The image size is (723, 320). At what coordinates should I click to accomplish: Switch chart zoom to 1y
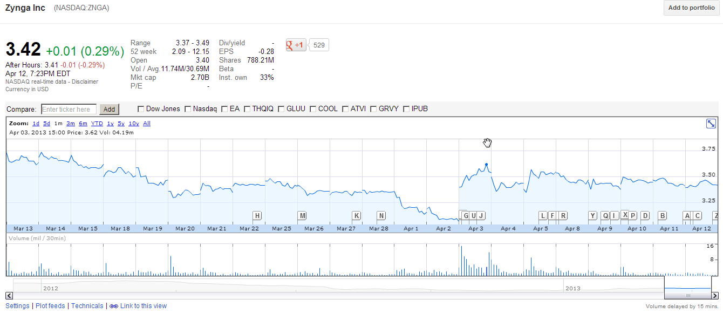click(x=110, y=124)
